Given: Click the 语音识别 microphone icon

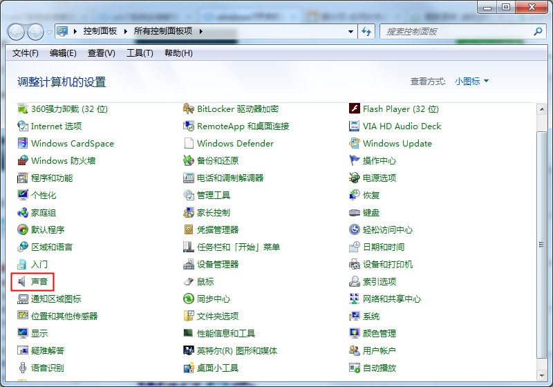Looking at the screenshot, I should tap(23, 368).
